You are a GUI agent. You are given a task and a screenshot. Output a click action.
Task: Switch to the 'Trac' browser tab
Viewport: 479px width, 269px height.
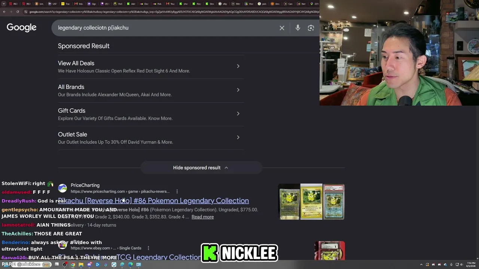point(65,4)
